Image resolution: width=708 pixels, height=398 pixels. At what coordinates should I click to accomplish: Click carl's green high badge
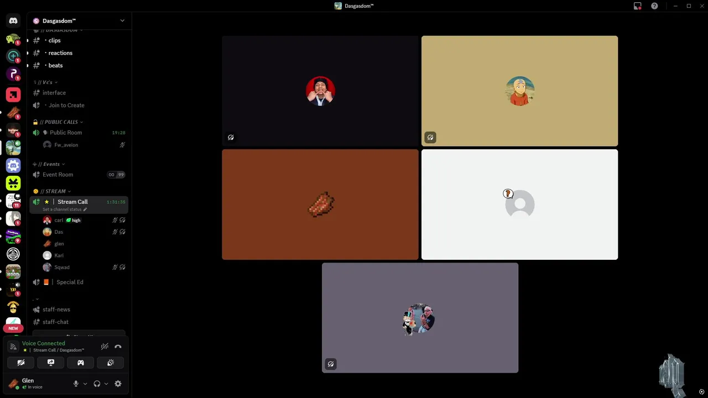74,220
